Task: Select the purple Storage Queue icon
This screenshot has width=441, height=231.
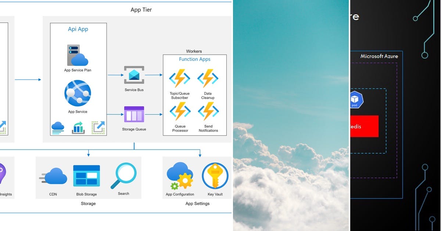Action: click(134, 114)
